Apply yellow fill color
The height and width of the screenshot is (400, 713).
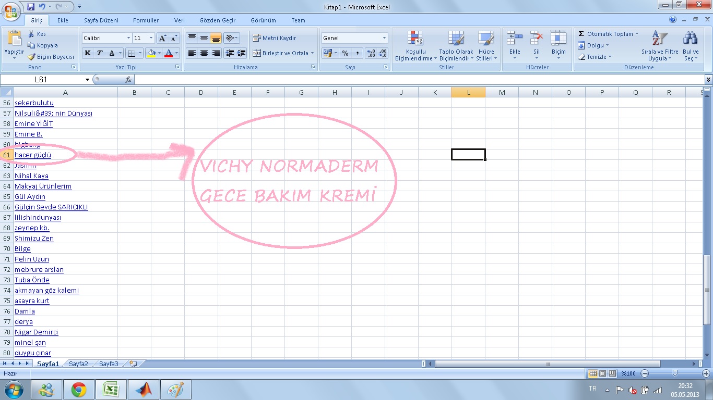[x=151, y=53]
